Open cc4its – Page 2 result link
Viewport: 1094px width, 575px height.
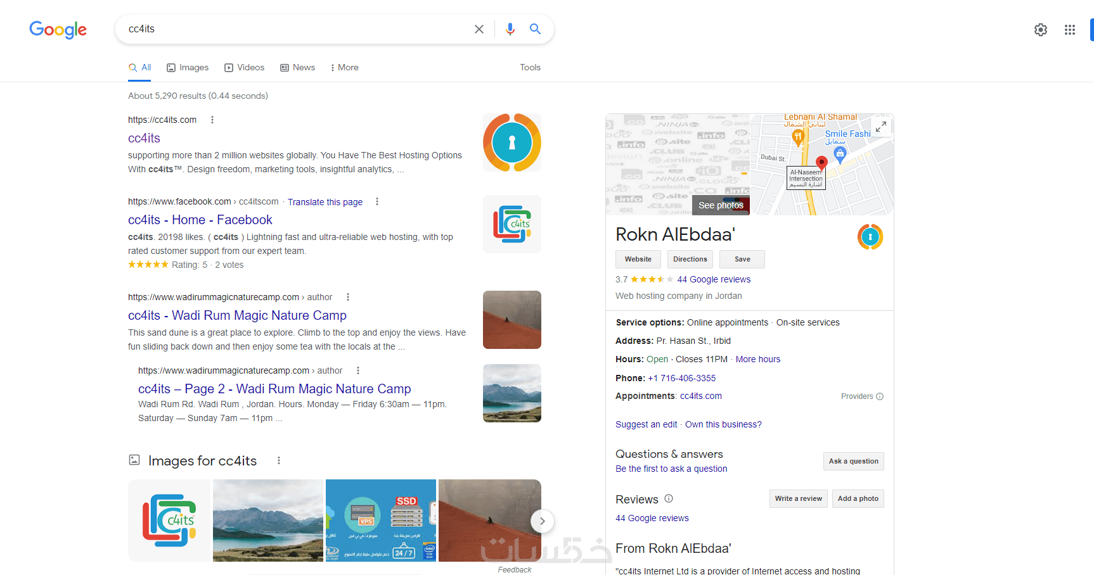point(274,389)
